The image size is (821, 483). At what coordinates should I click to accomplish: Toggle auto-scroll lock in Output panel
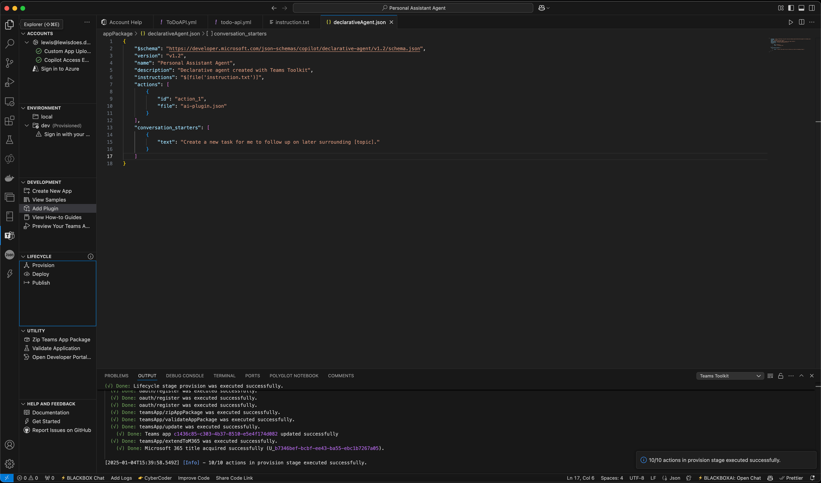781,376
